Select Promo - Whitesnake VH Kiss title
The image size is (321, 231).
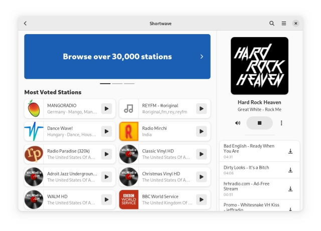251,207
